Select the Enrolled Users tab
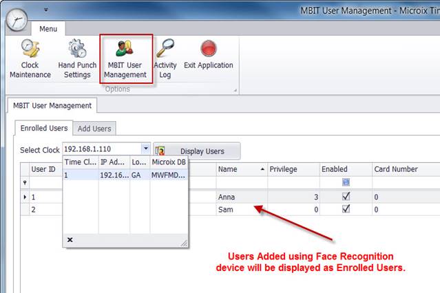This screenshot has width=440, height=293. [x=44, y=129]
